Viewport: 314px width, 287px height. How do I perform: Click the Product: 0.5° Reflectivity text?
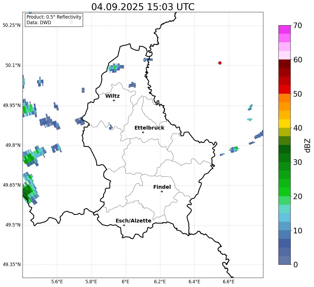point(54,17)
